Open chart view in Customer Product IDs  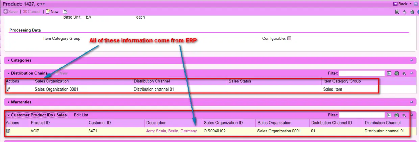click(x=389, y=115)
